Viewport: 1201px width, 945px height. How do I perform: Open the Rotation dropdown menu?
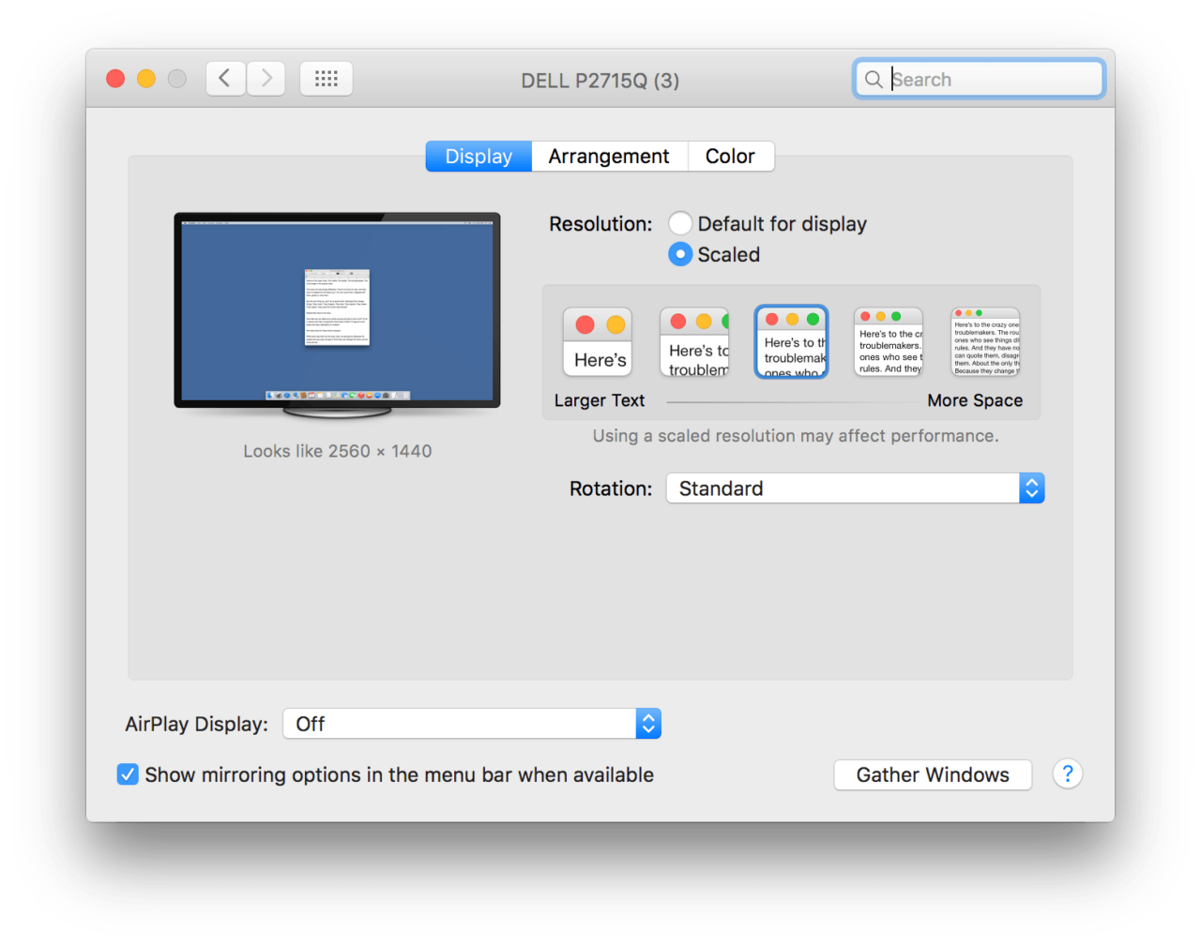(x=854, y=488)
